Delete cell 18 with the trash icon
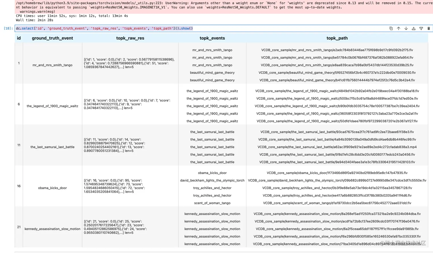This screenshot has width=433, height=253. coord(429,28)
